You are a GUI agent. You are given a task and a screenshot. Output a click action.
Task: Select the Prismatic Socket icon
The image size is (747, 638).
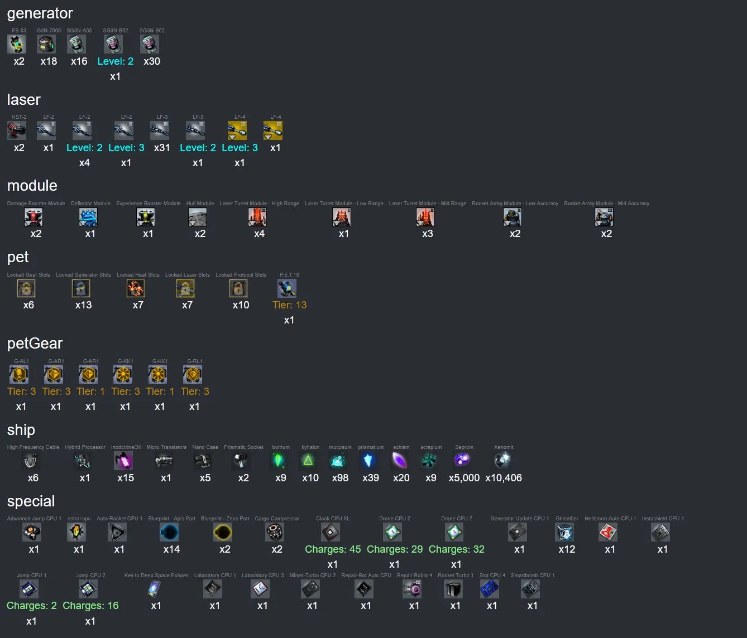point(241,461)
